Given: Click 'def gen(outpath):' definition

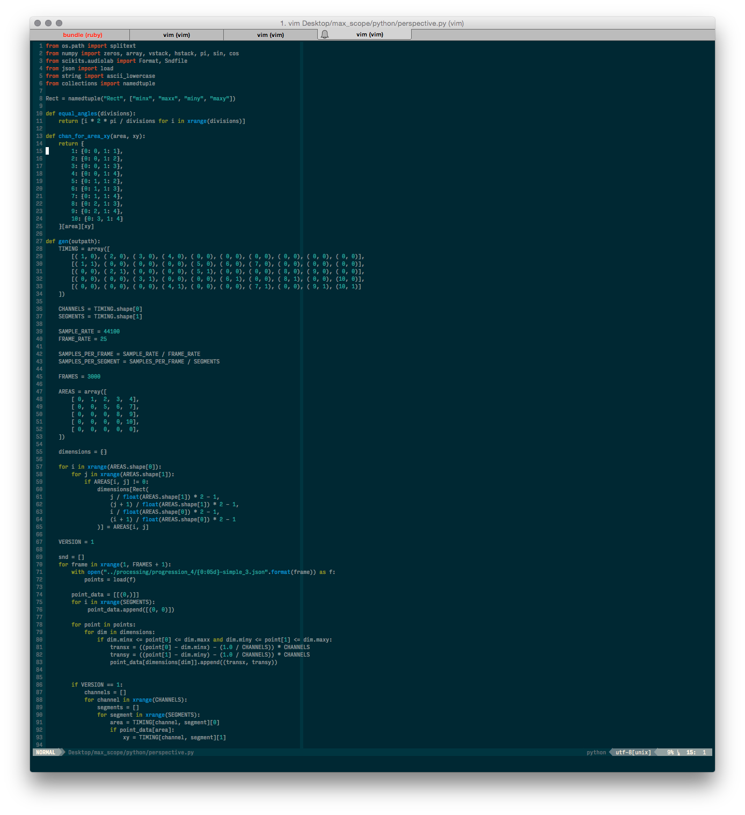Looking at the screenshot, I should click(x=73, y=242).
